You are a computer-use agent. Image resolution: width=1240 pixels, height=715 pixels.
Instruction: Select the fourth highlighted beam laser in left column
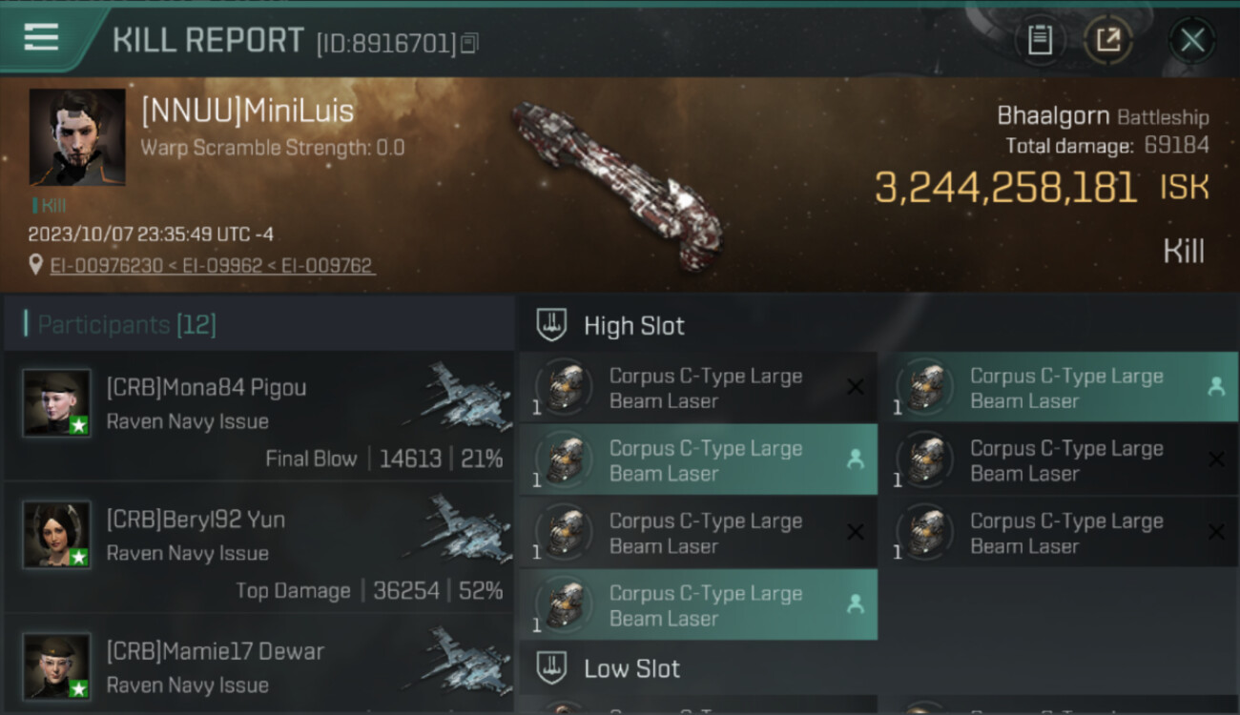[698, 605]
